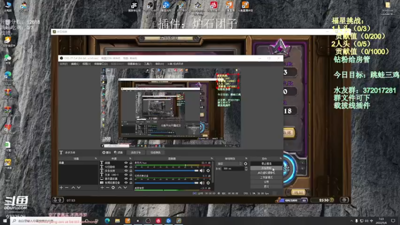Image resolution: width=400 pixels, height=225 pixels.
Task: Open WeChat desktop shortcut
Action: [x=7, y=59]
